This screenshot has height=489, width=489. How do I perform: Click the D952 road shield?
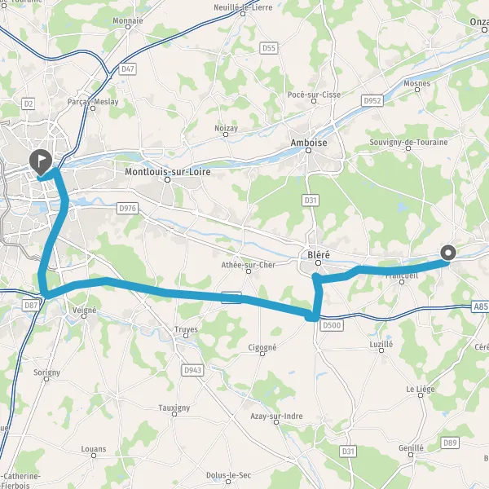pyautogui.click(x=372, y=101)
